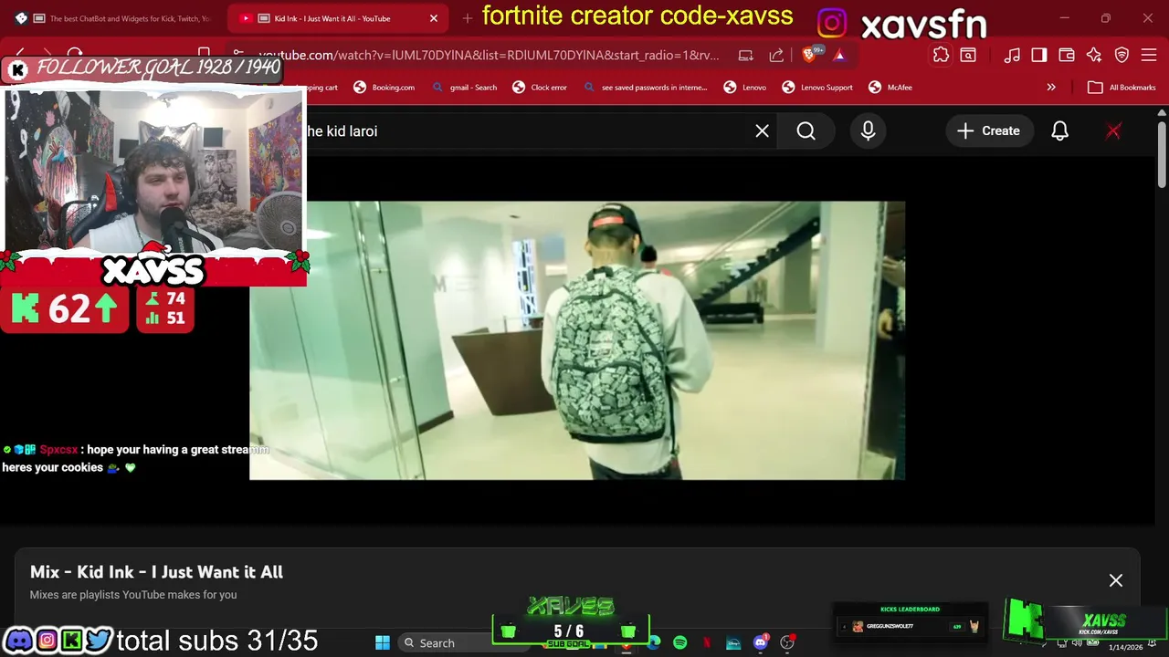Click the share page icon in address bar
This screenshot has height=657, width=1169.
pos(776,56)
